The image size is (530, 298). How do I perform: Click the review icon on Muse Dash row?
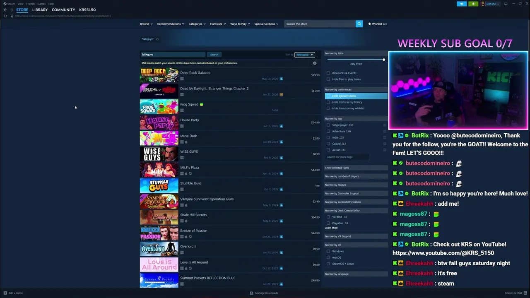[281, 142]
